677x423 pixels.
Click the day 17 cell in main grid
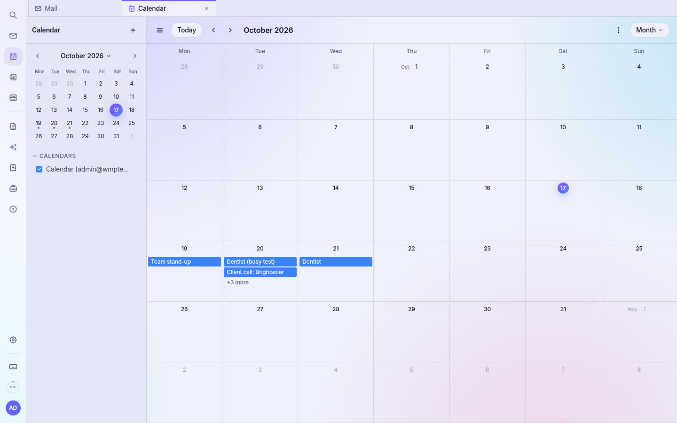(x=563, y=211)
